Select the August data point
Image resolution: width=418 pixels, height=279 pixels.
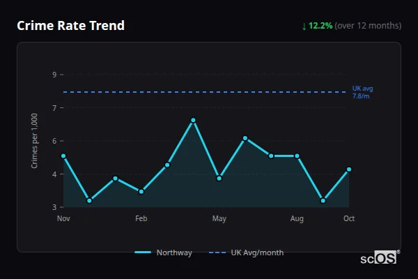tap(297, 156)
